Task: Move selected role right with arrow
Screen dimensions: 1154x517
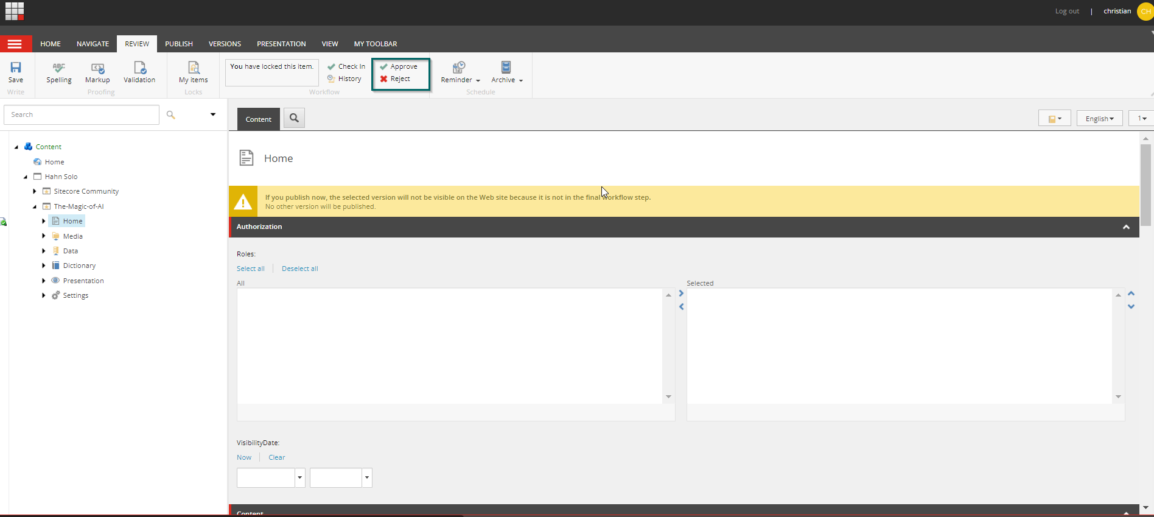Action: [681, 294]
